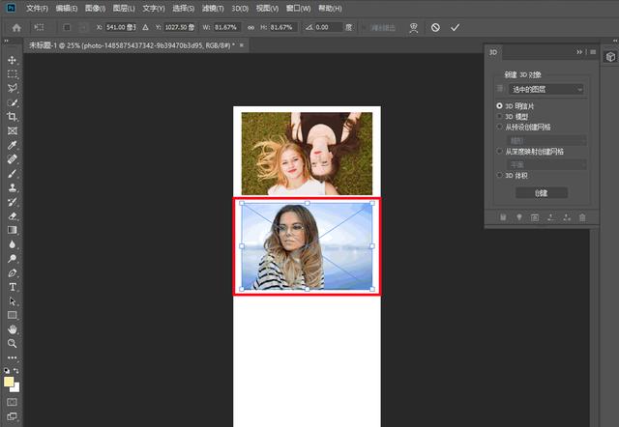The image size is (619, 427).
Task: Open the 滤镜 menu
Action: tap(212, 8)
